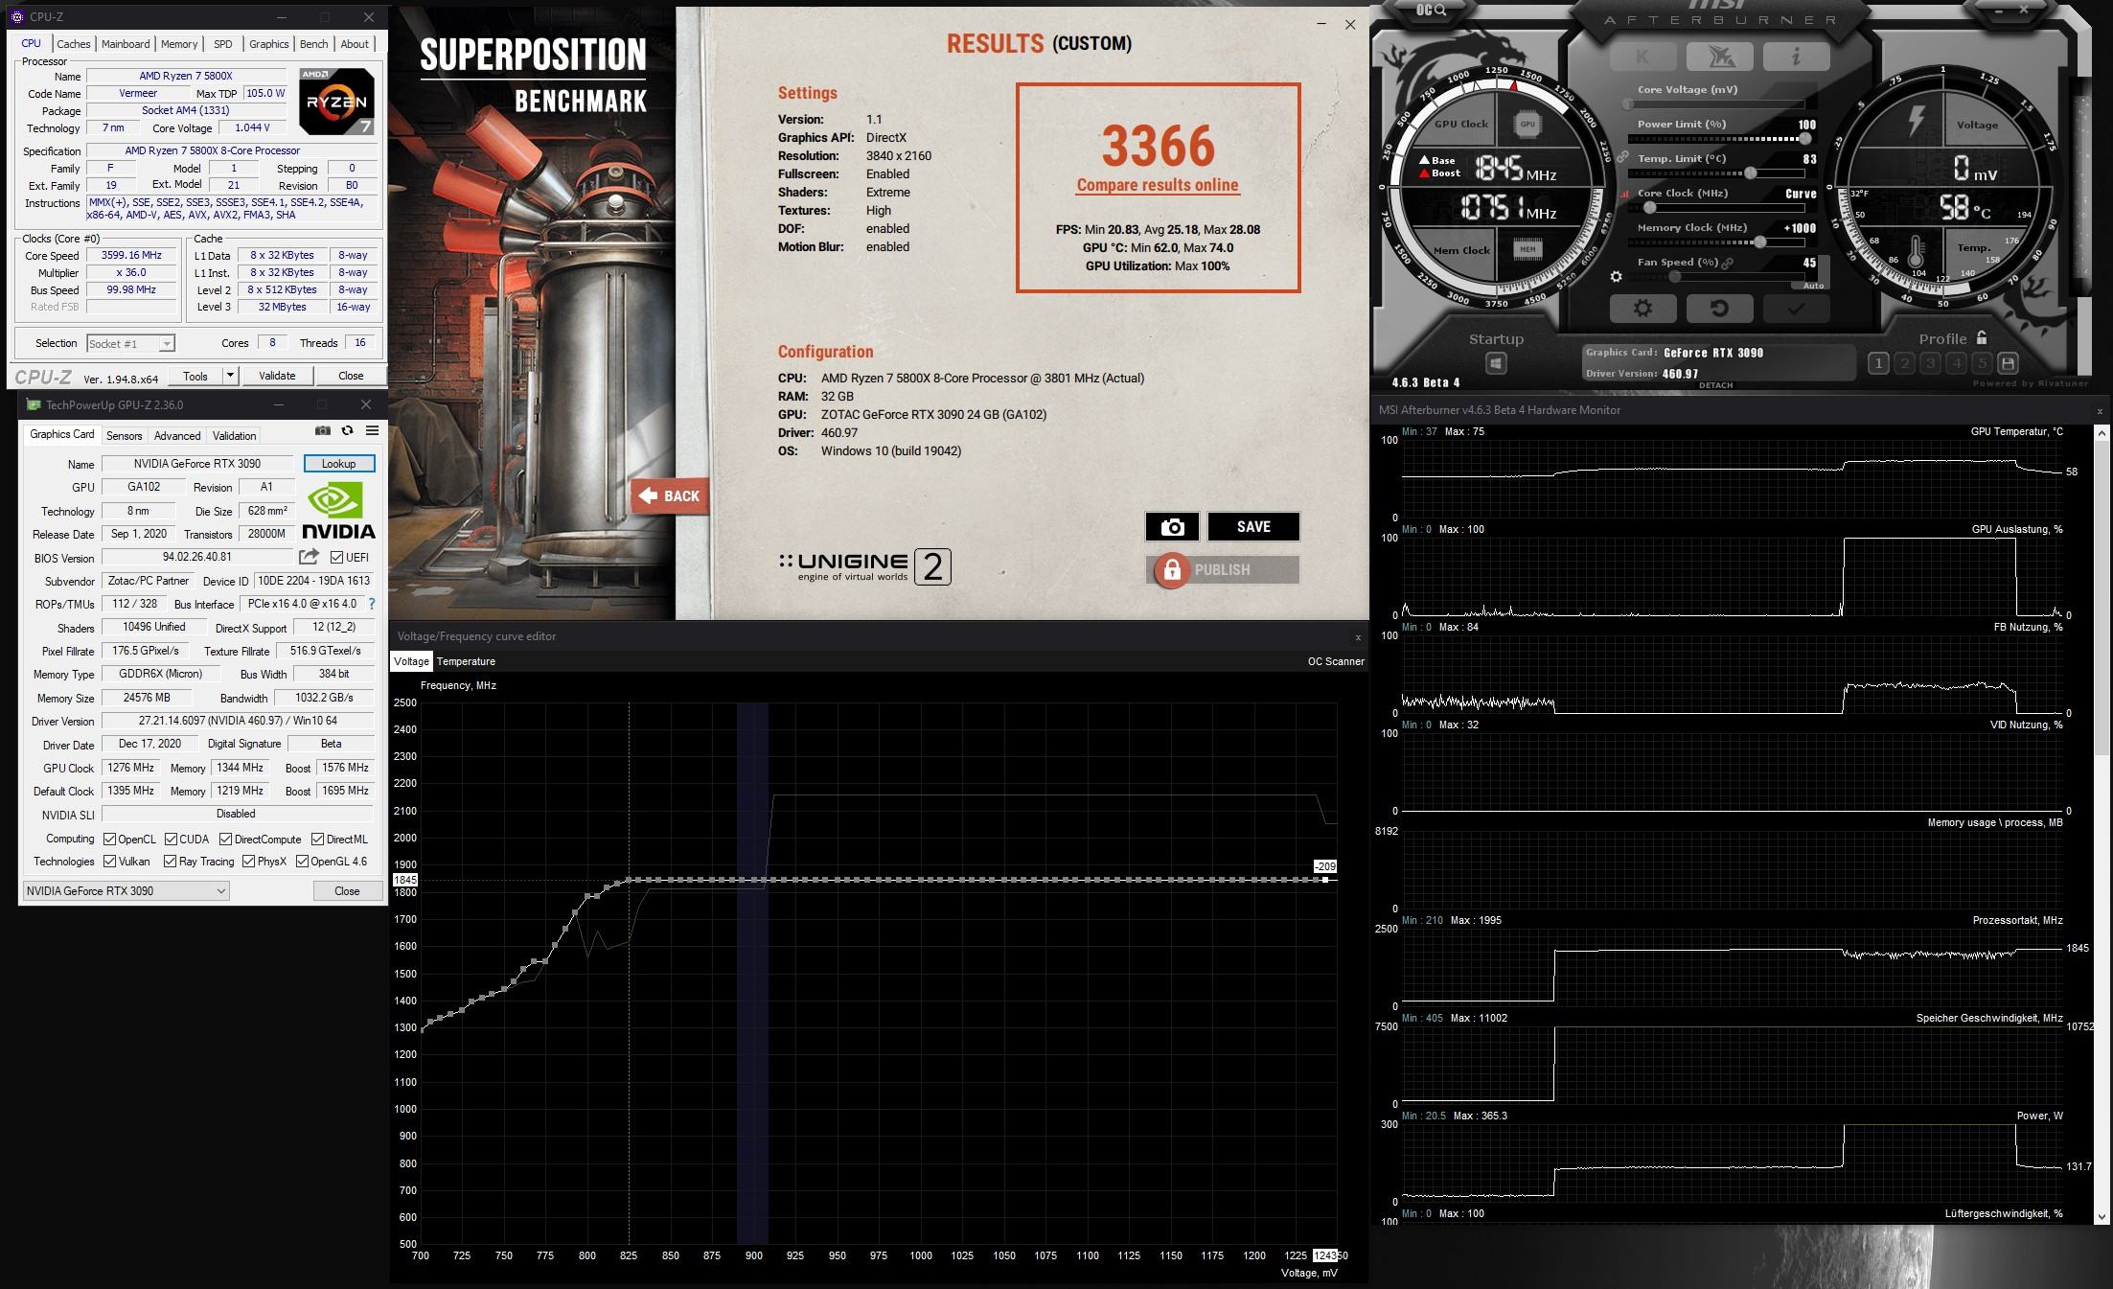Toggle the OpenCL checkbox
Screen dimensions: 2113x1289
[x=109, y=840]
